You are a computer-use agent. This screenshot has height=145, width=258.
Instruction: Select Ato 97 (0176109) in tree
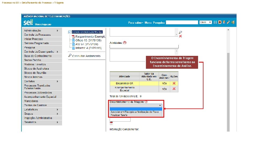click(87, 44)
